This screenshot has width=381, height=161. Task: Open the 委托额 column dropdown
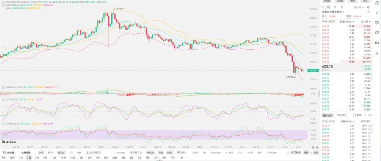tap(365, 21)
